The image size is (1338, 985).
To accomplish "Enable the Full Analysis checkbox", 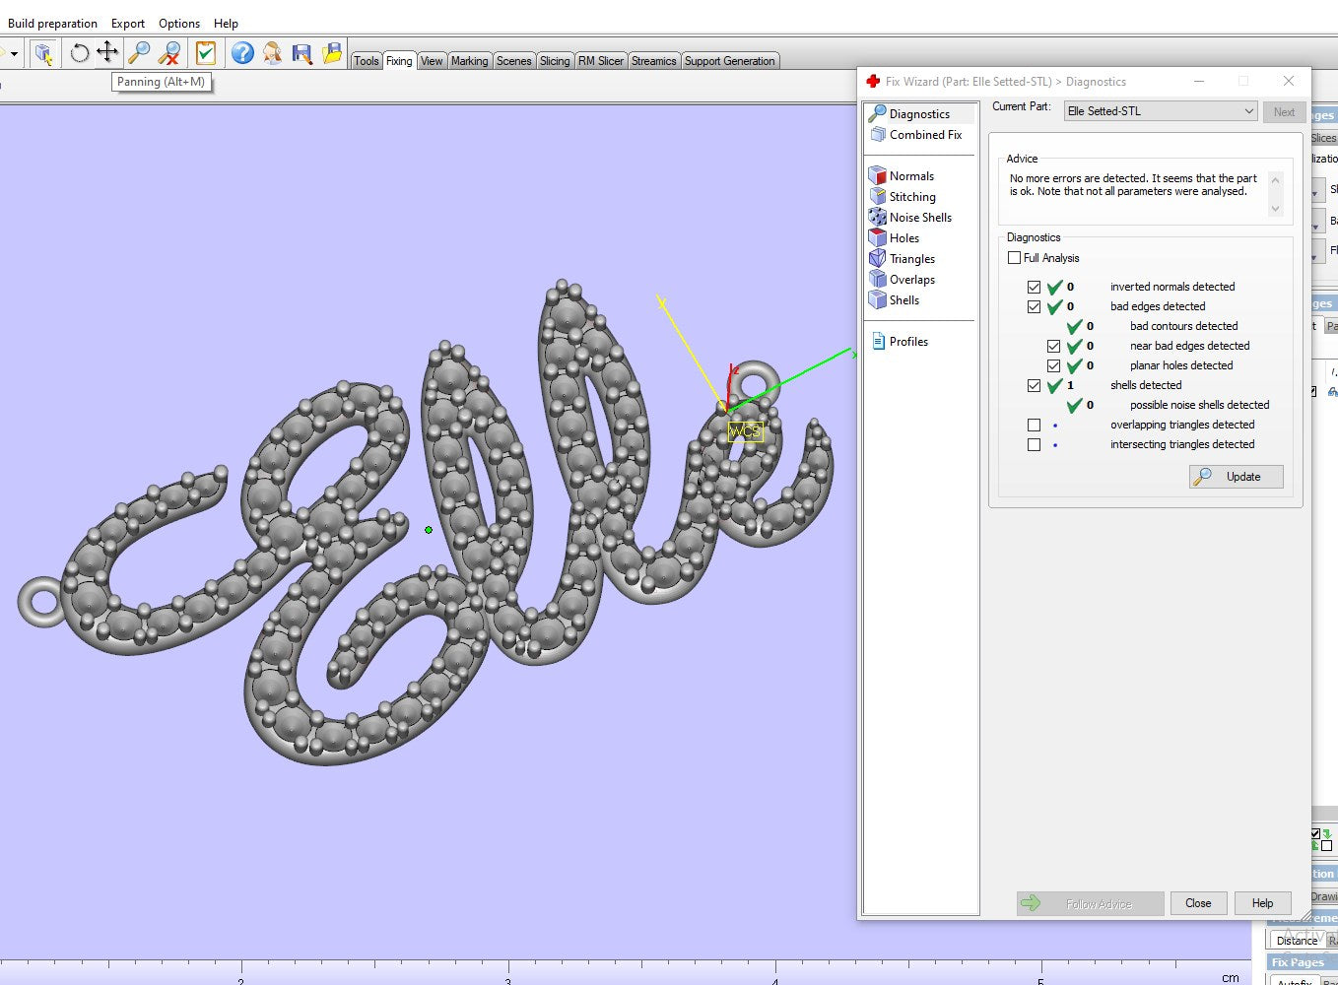I will (1015, 258).
